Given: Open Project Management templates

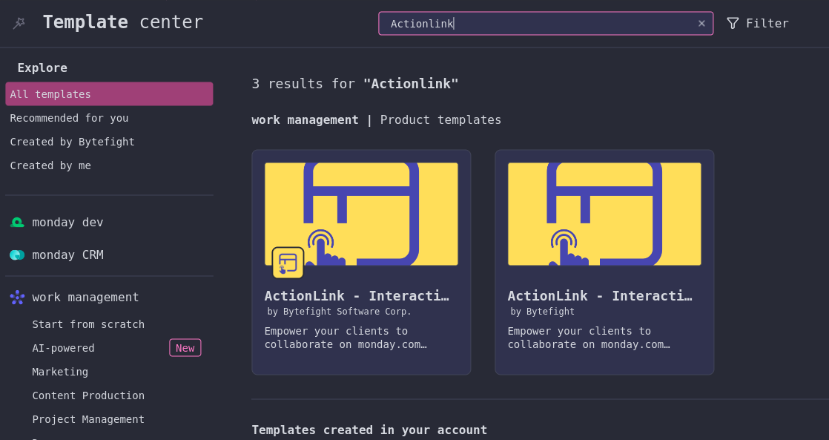Looking at the screenshot, I should pyautogui.click(x=88, y=419).
